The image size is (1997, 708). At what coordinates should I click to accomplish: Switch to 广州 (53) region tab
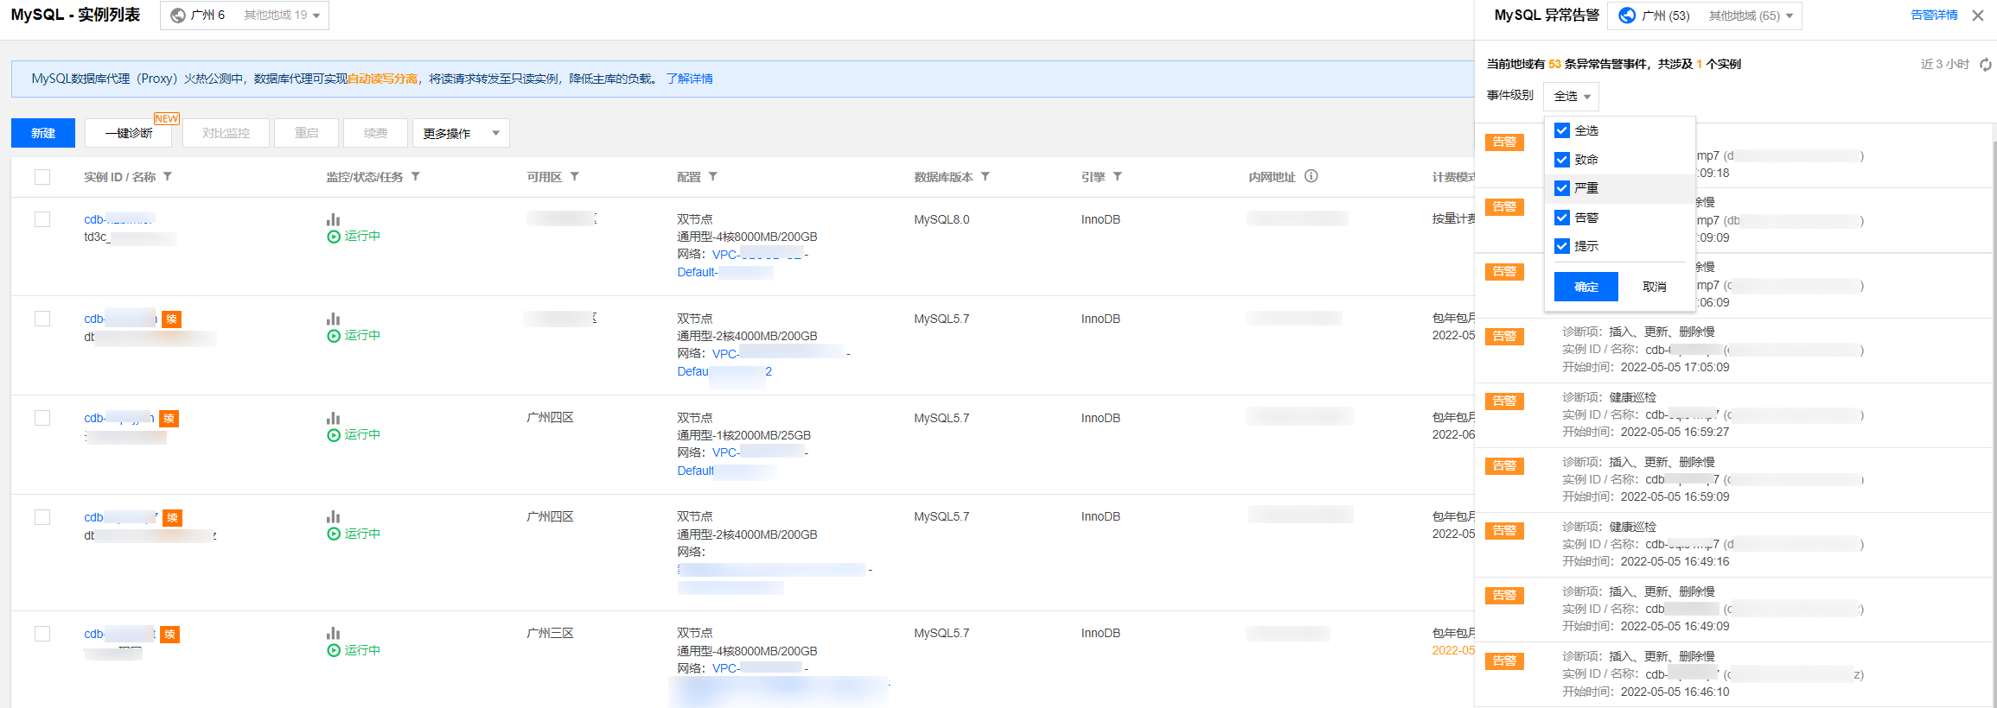[x=1655, y=16]
